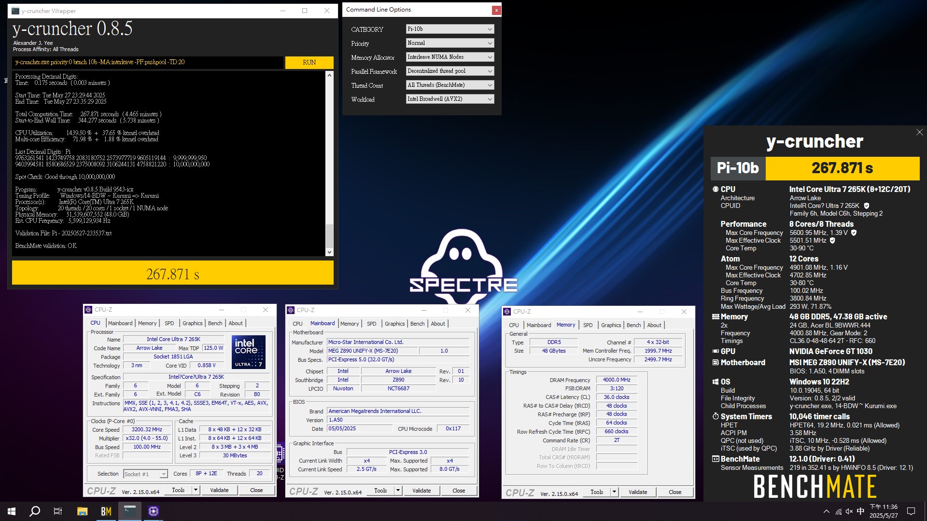Click the Motherboard section icon in BenchMate
The image size is (927, 521).
tap(716, 363)
